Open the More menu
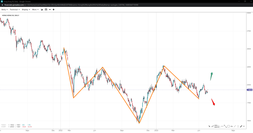This screenshot has width=253, height=133. tap(35, 10)
